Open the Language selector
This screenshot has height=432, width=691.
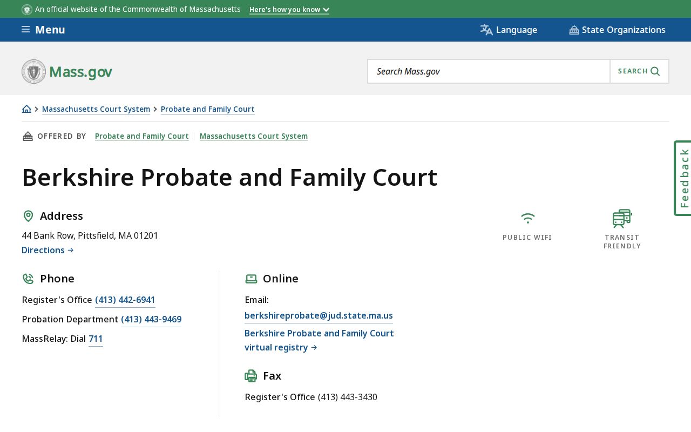click(x=509, y=30)
